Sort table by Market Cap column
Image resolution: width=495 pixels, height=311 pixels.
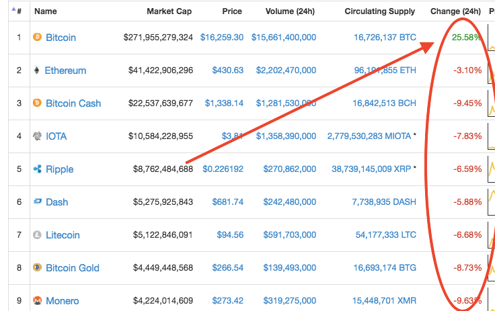point(169,11)
